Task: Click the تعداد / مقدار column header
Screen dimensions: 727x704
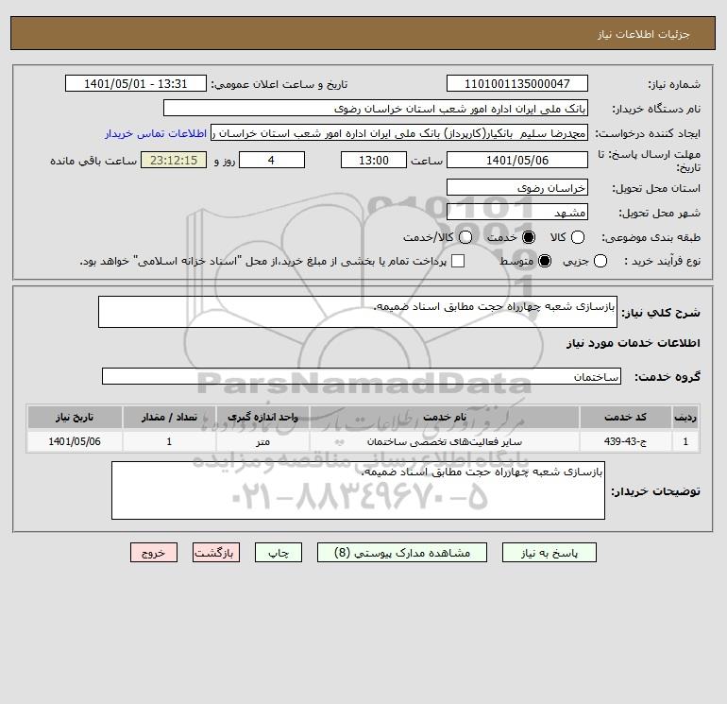Action: pyautogui.click(x=169, y=417)
